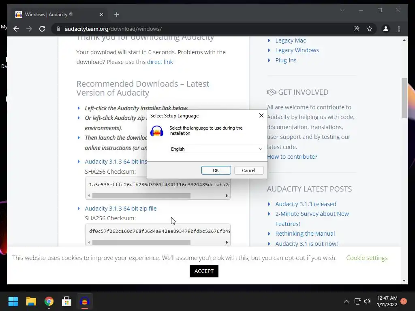Click the zip checksum horizontal scrollbar
Image resolution: width=415 pixels, height=311 pixels.
coord(141,242)
